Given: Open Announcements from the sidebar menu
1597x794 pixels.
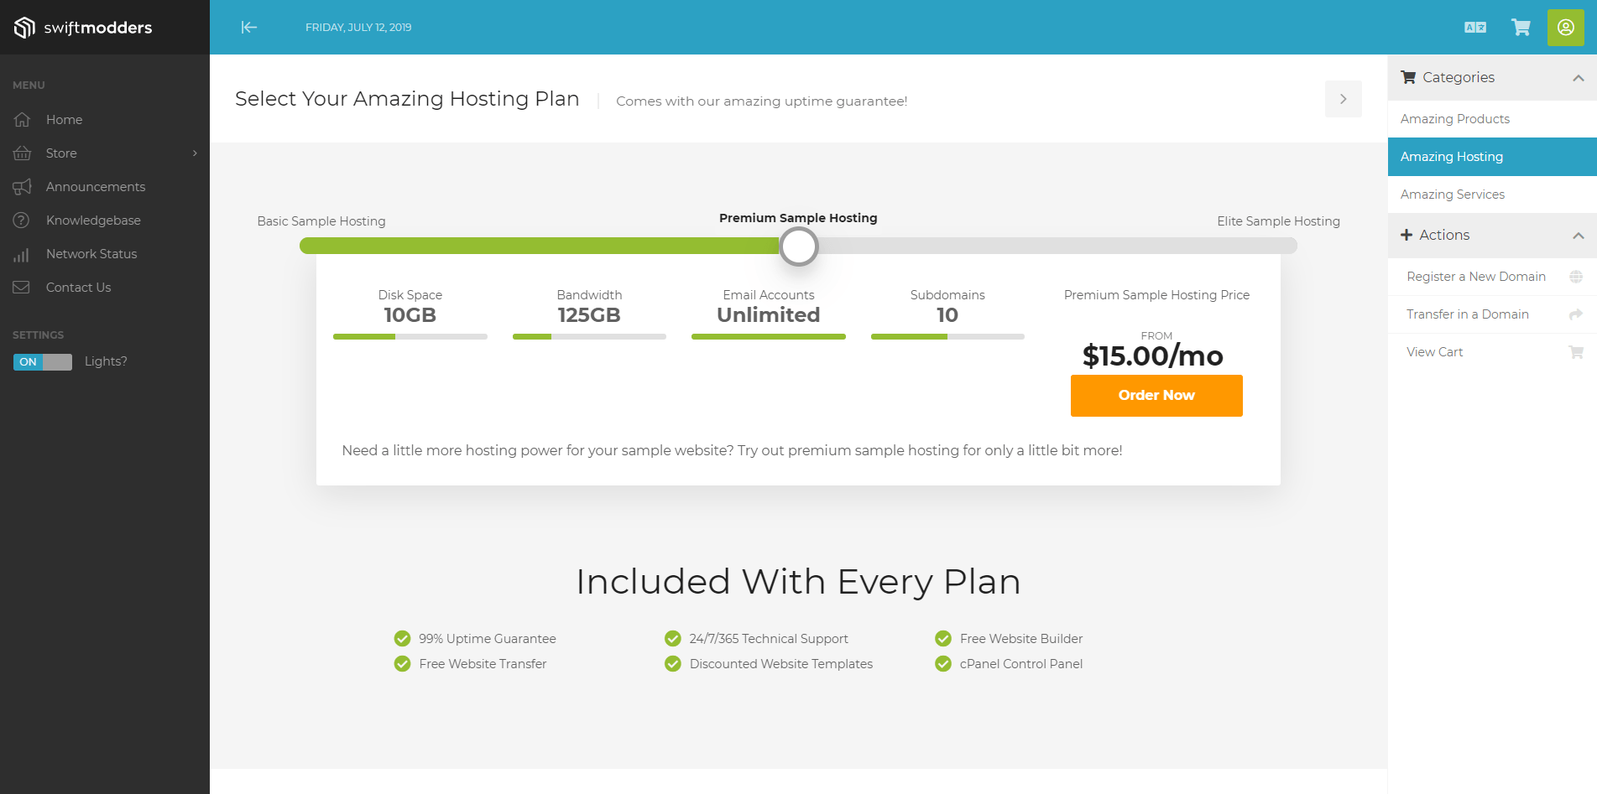Looking at the screenshot, I should (x=95, y=187).
